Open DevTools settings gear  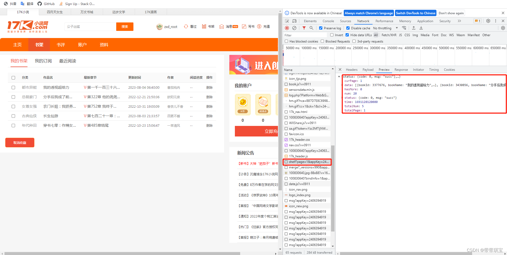(x=488, y=21)
